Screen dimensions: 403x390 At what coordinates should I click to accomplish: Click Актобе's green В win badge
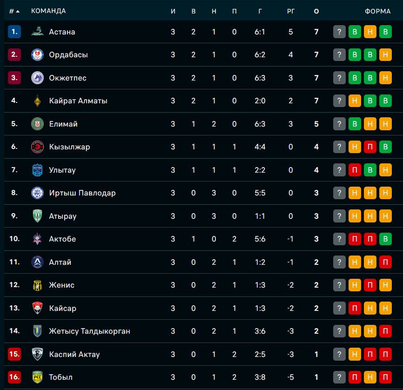[385, 239]
